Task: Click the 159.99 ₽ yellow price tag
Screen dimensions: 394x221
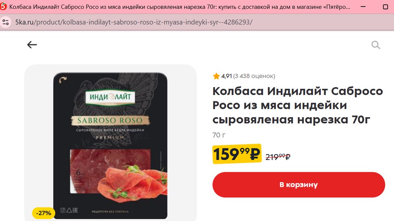Action: (x=237, y=154)
